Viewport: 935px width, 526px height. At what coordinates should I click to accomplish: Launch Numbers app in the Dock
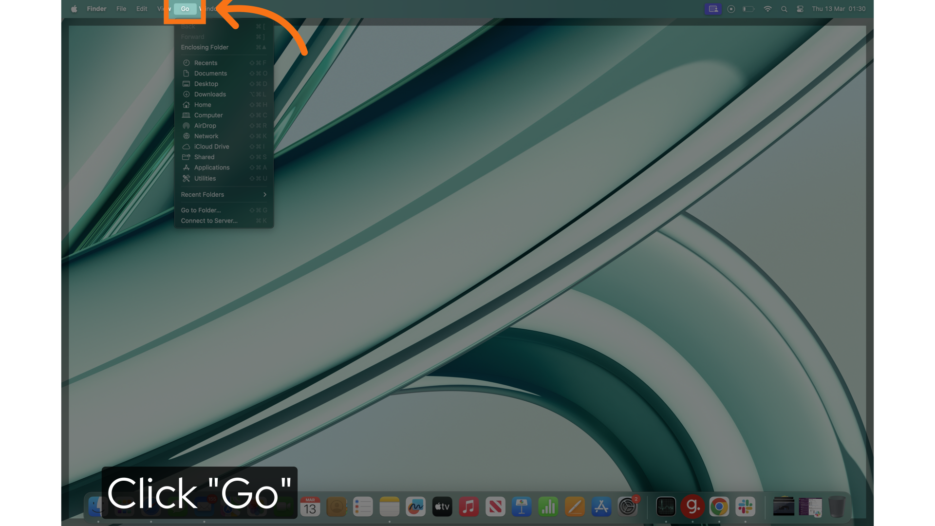pos(548,507)
